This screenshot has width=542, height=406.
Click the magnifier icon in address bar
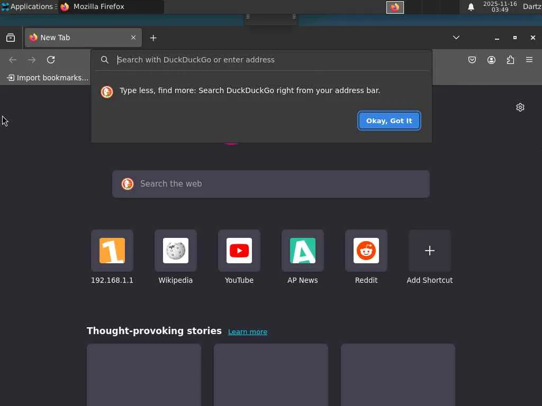(105, 60)
